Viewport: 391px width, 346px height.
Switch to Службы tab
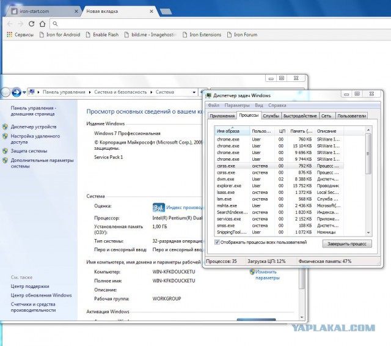(x=271, y=116)
